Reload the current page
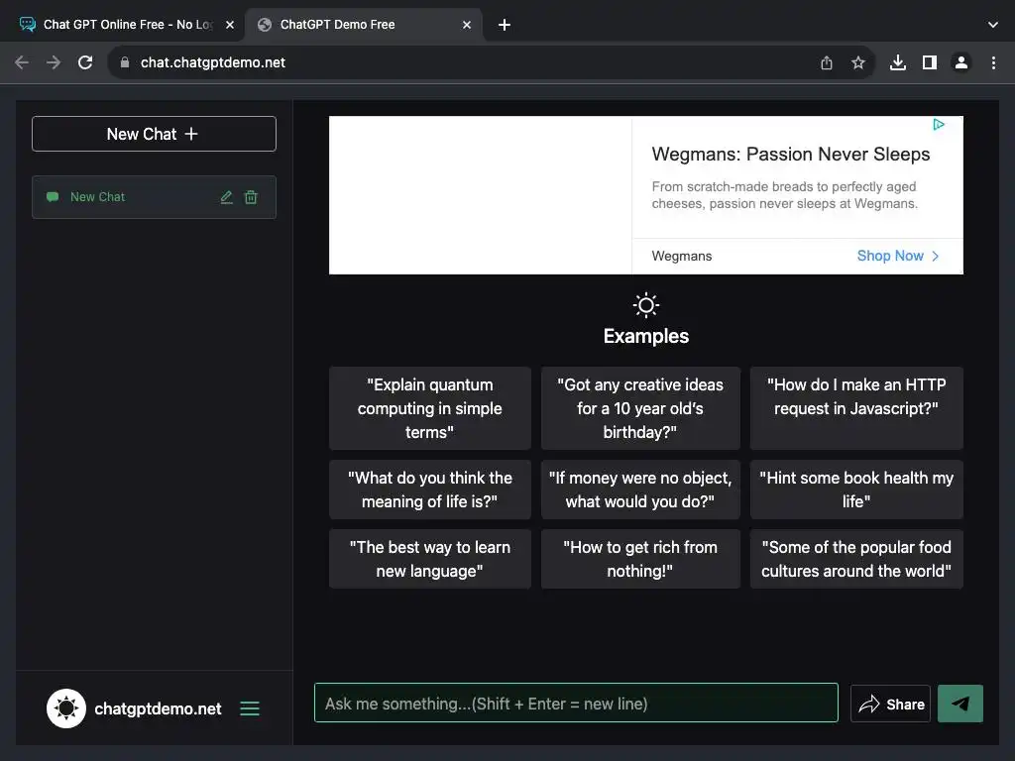 coord(85,62)
